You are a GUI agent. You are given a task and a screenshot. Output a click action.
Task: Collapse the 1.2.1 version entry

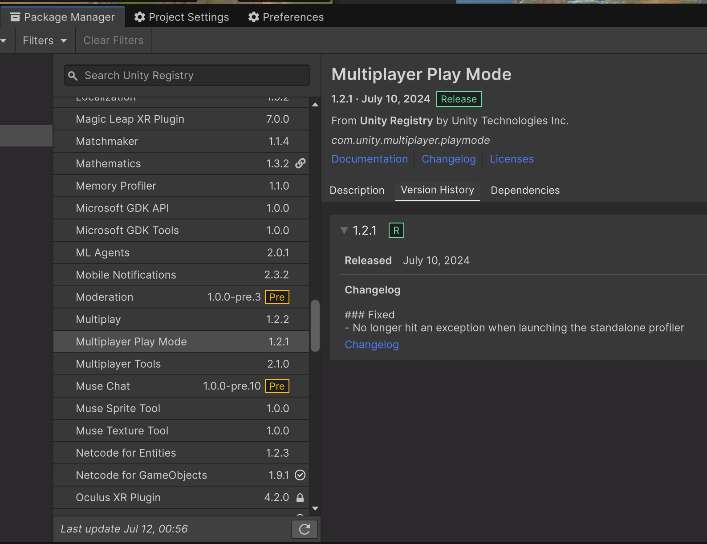tap(344, 230)
